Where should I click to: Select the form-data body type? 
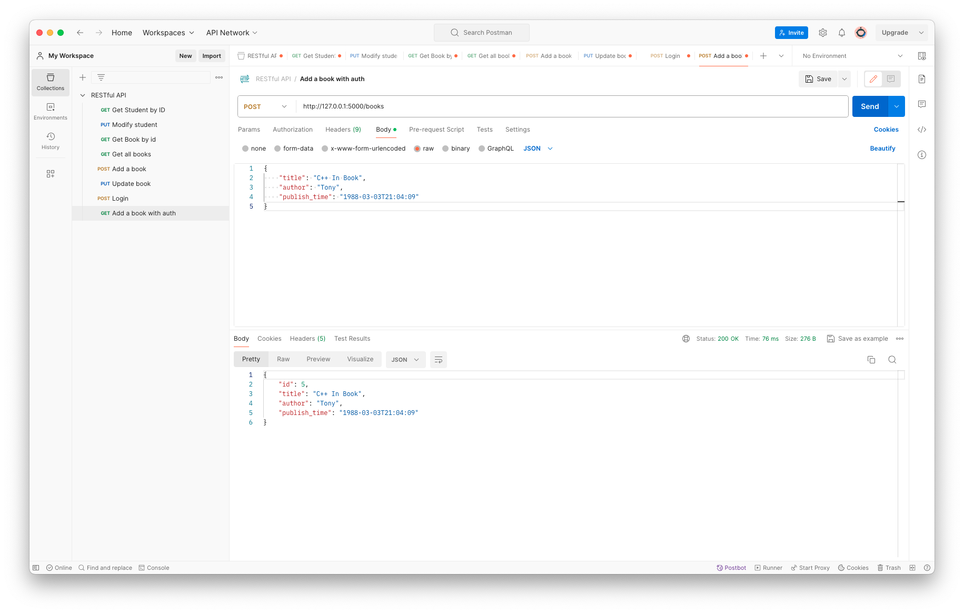tap(277, 149)
